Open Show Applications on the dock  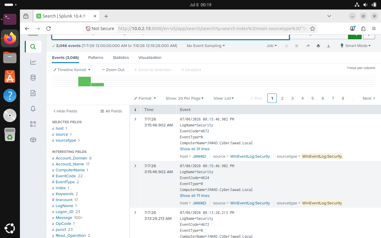10,228
